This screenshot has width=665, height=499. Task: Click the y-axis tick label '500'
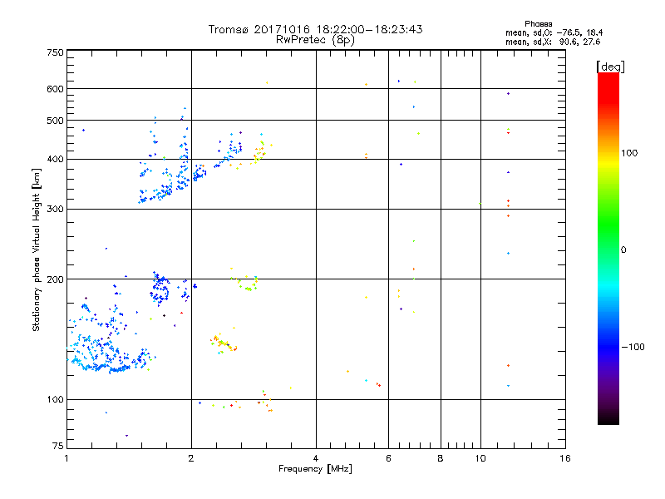click(56, 121)
